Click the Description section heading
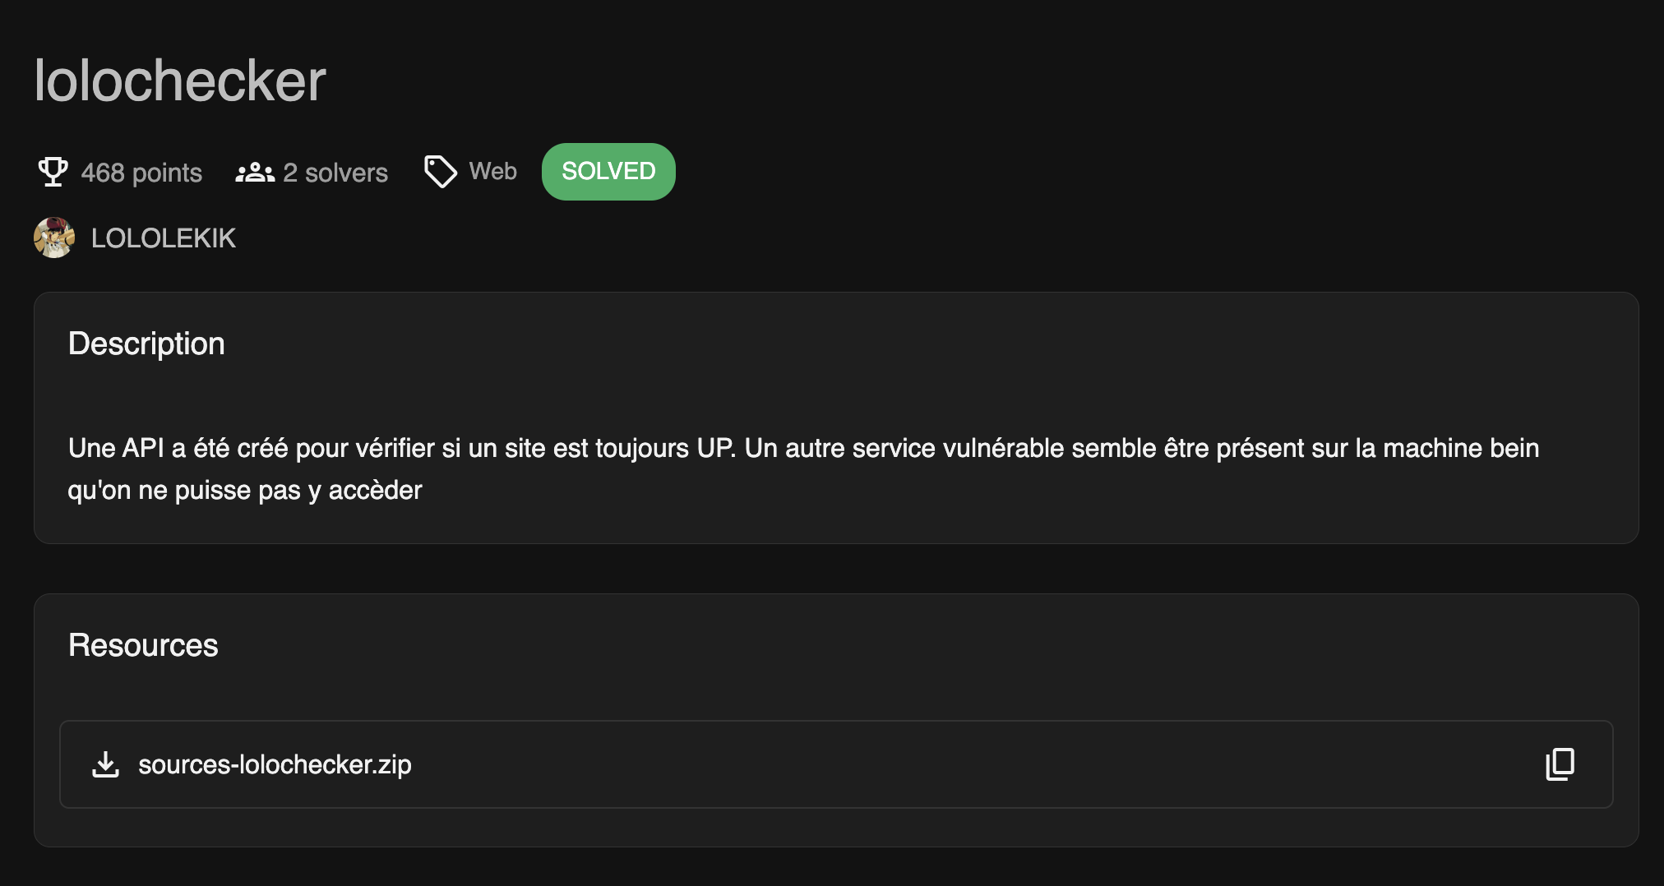1664x886 pixels. [x=146, y=344]
